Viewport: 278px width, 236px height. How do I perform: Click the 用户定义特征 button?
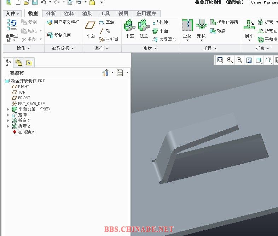(63, 22)
